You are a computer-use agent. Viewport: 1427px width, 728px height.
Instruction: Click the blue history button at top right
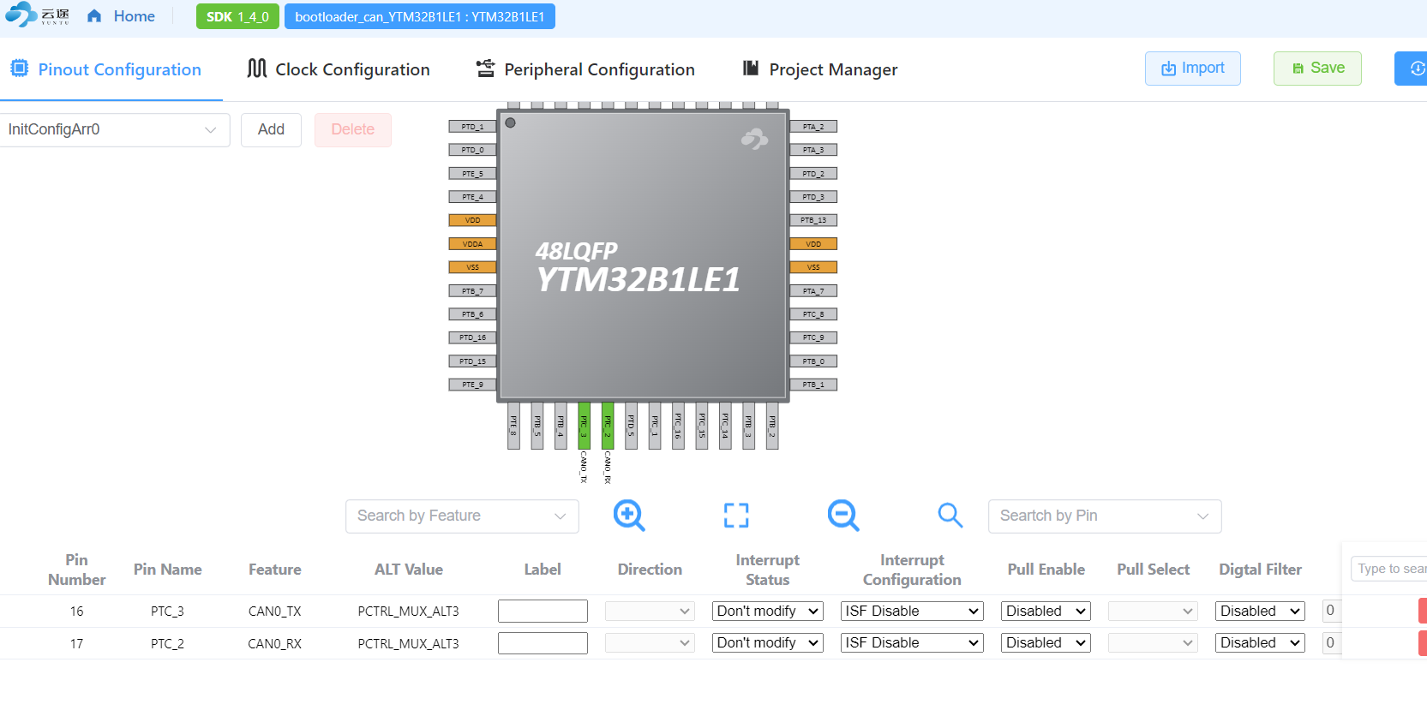[x=1414, y=69]
